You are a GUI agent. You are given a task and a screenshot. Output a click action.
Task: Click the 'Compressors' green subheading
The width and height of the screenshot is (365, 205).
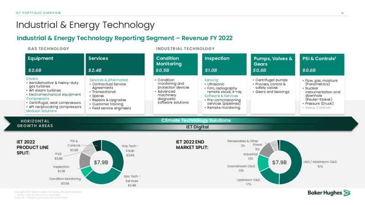coord(37,98)
